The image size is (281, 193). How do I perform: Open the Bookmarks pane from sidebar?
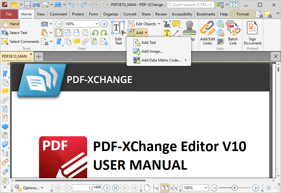point(5,74)
